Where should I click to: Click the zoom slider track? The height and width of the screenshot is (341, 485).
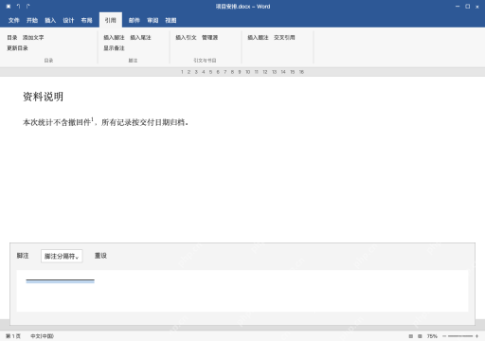460,336
